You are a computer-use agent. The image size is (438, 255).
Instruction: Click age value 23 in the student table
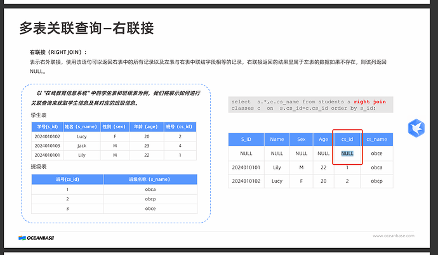tap(147, 146)
